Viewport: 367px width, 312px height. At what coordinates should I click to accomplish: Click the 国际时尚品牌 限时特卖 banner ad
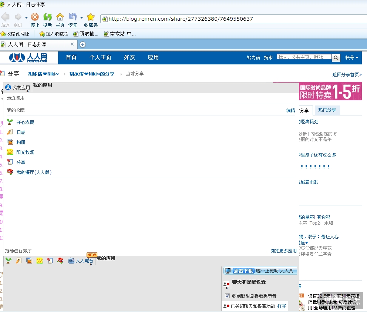click(330, 91)
